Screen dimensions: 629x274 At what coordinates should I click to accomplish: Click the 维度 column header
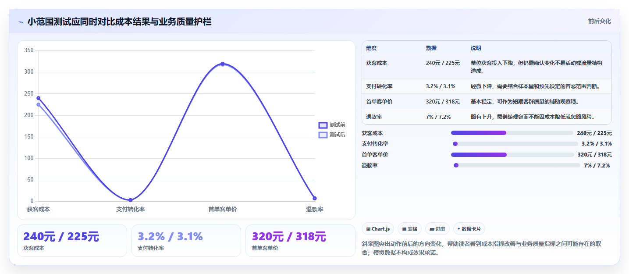371,48
